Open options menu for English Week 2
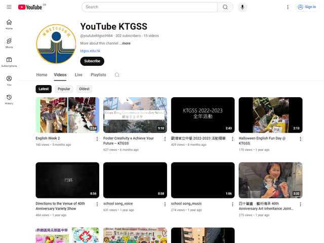 coord(97,139)
